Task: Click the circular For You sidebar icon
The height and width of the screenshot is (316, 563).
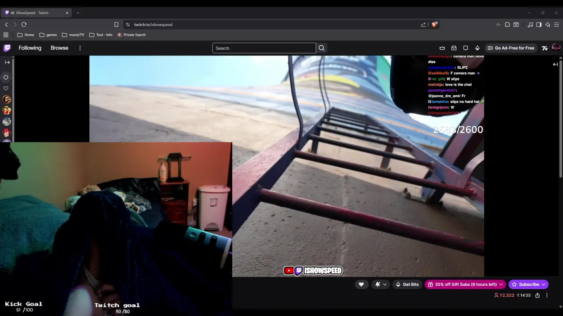Action: pos(6,77)
